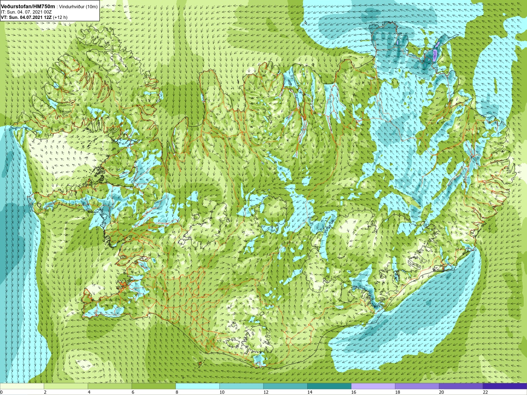The height and width of the screenshot is (395, 527).
Task: Click the pale yellow 0–2 legend swatch
Action: [x=22, y=386]
